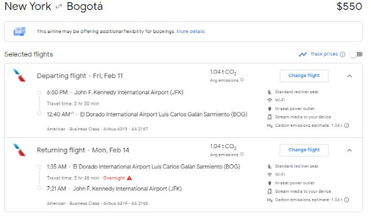Open the More details link
This screenshot has height=220, width=371.
(191, 31)
